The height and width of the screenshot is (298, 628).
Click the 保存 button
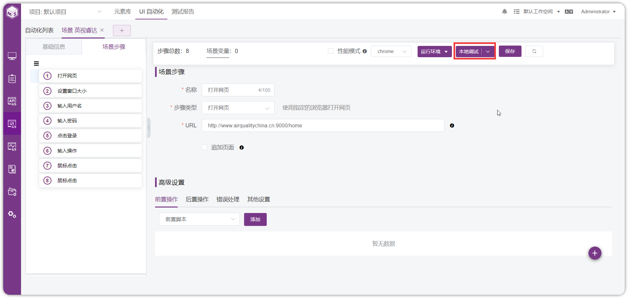point(510,51)
